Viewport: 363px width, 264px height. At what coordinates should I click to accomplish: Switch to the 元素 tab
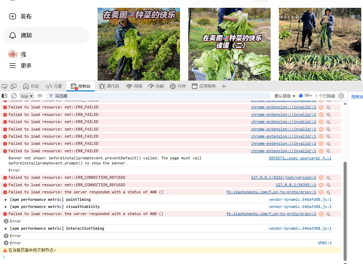(54, 86)
